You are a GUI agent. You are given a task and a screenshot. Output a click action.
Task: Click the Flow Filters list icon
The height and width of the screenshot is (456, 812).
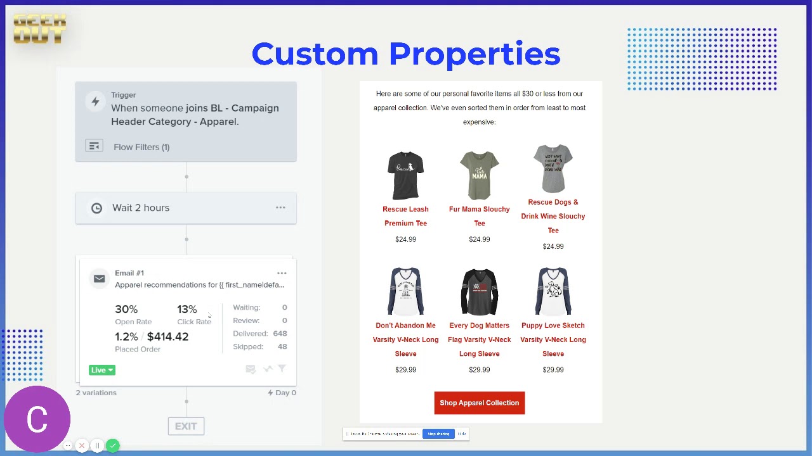pos(94,146)
